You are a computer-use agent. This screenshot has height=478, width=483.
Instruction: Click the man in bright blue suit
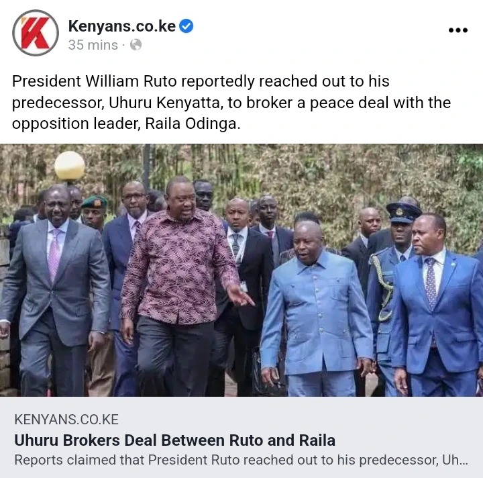pyautogui.click(x=437, y=308)
